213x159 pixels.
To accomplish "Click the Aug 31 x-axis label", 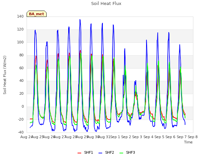I will (104, 137).
